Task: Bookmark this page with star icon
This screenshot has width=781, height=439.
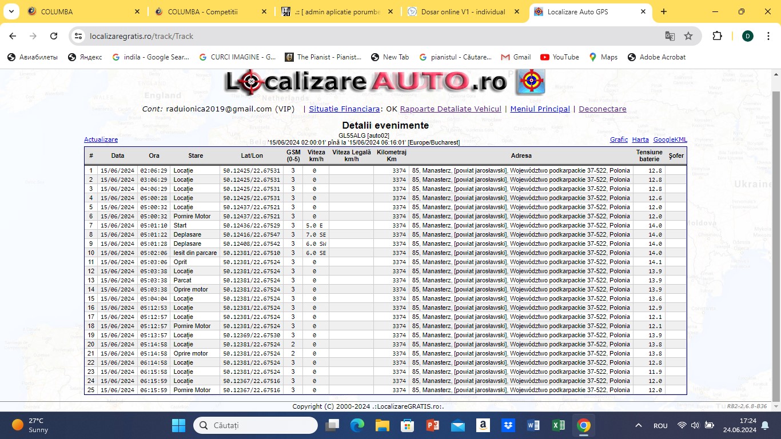Action: pyautogui.click(x=688, y=36)
